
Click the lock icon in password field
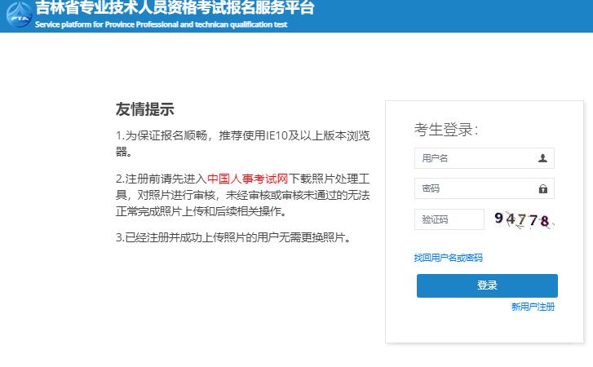[543, 188]
